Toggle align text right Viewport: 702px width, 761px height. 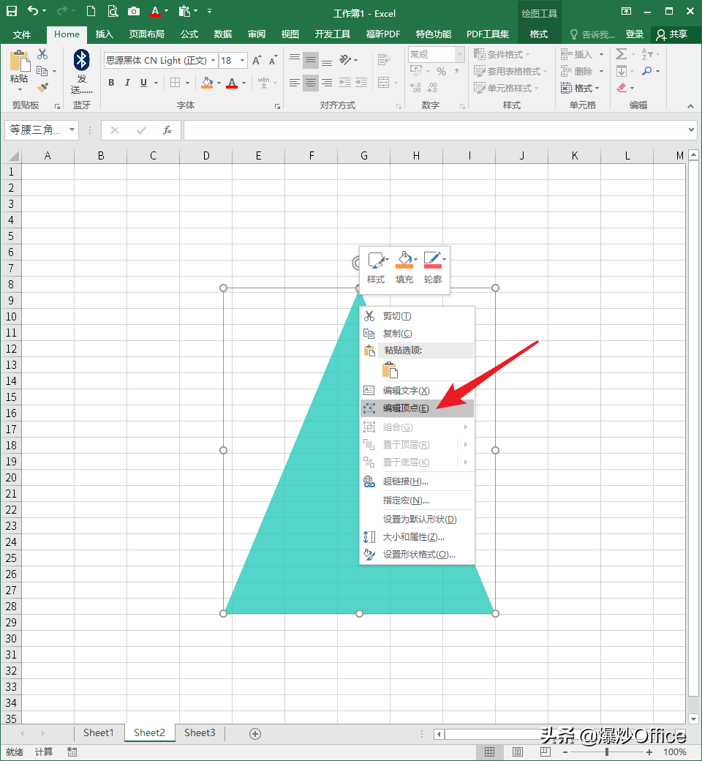click(327, 83)
